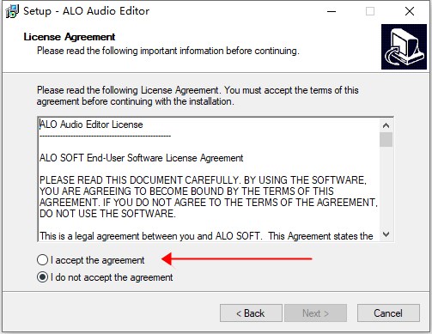Click the Back button

click(251, 313)
